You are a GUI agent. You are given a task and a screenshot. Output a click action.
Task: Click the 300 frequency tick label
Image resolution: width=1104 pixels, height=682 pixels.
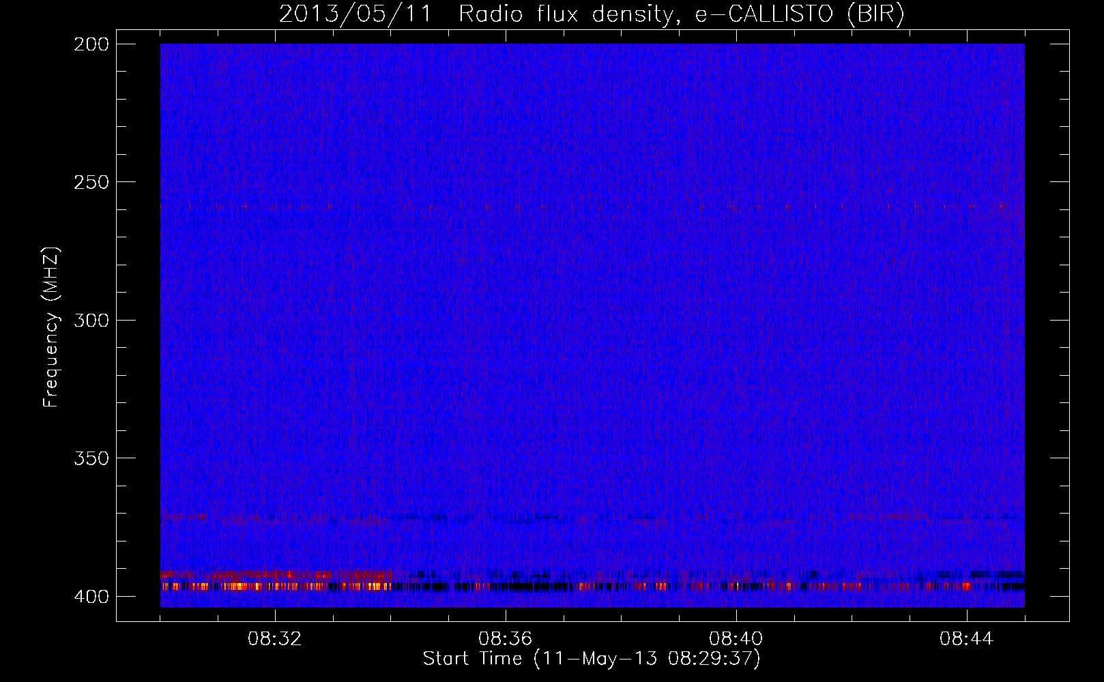point(91,320)
